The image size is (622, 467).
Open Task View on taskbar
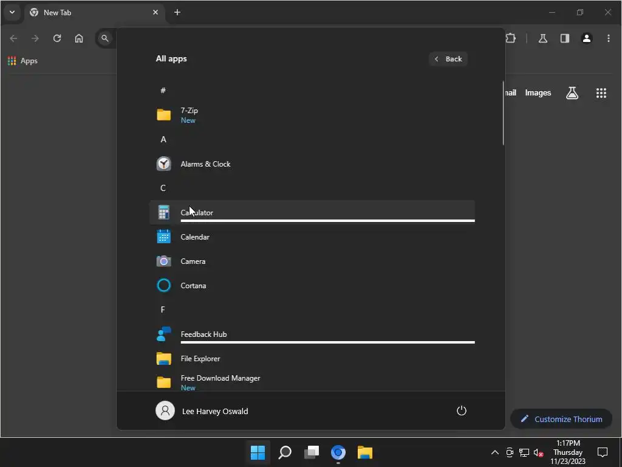[312, 452]
